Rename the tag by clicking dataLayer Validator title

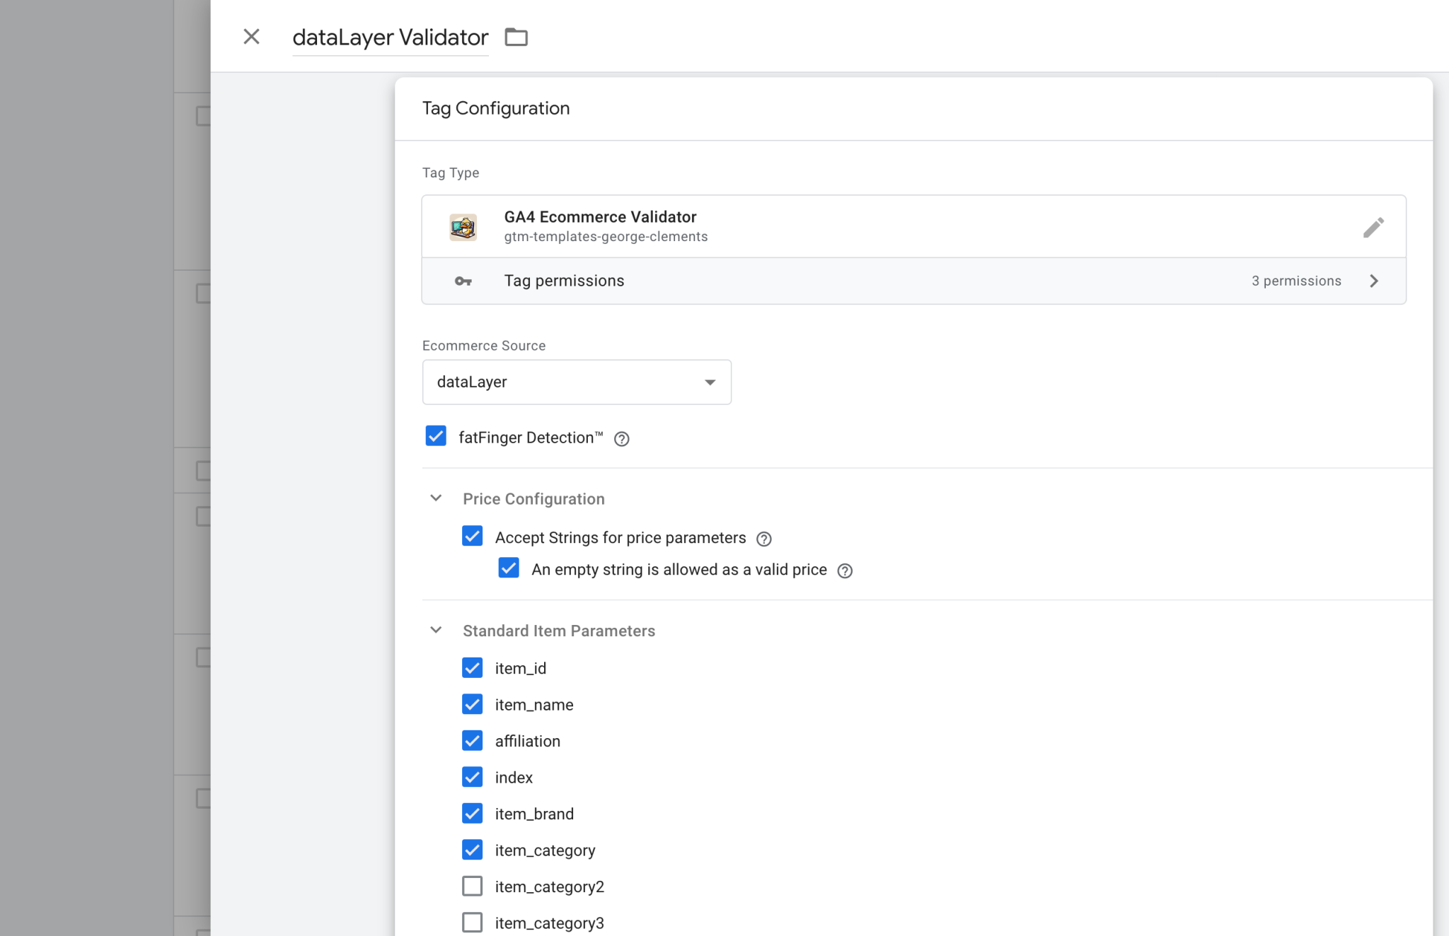click(x=390, y=37)
